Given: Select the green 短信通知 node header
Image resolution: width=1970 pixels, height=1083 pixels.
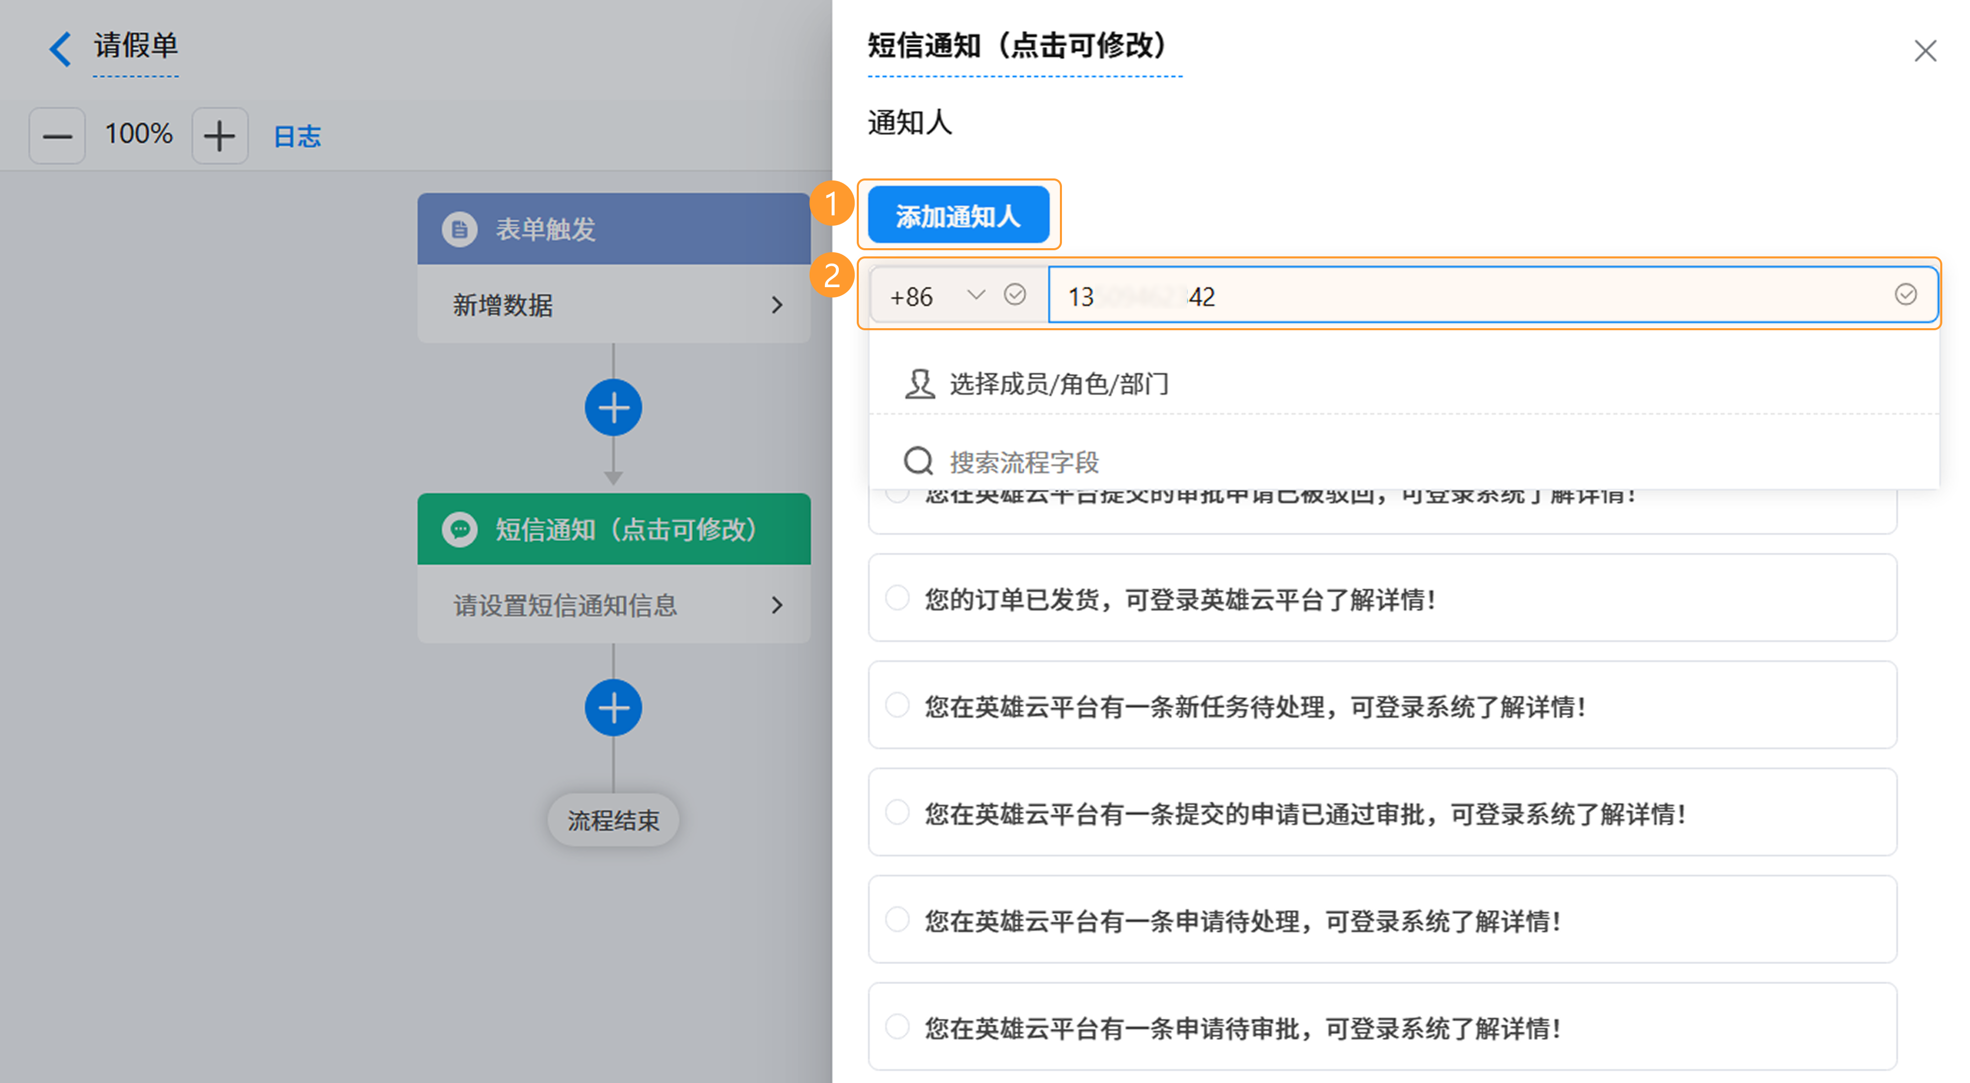Looking at the screenshot, I should pyautogui.click(x=614, y=529).
